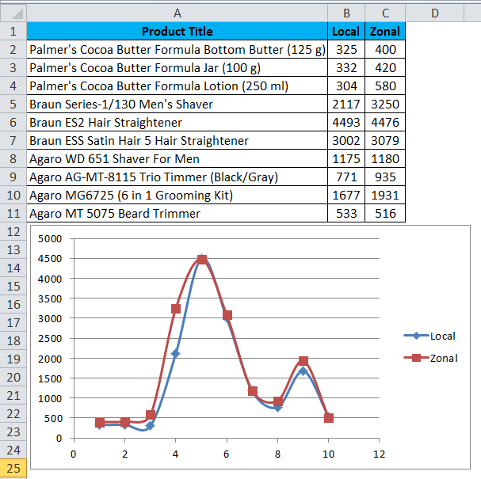
Task: Select the Local legend entry in chart
Action: 429,336
